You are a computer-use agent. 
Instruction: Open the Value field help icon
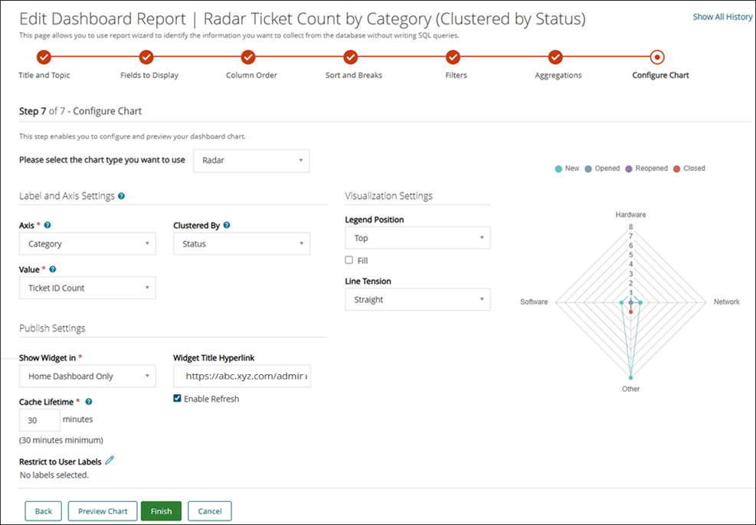tap(53, 269)
